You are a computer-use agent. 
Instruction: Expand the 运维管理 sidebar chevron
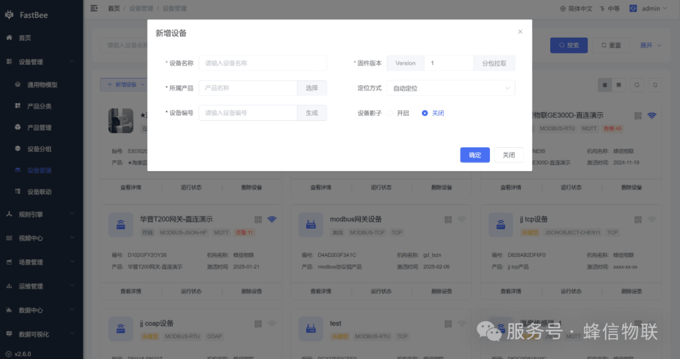[x=72, y=286]
